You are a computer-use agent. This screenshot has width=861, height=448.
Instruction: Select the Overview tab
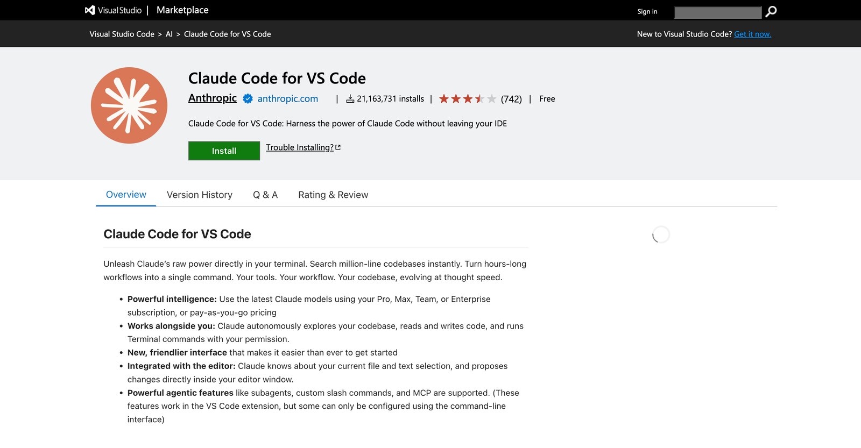(x=126, y=195)
